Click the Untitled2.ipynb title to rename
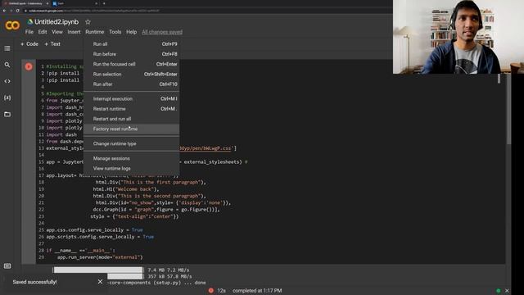The image size is (524, 295). 56,22
